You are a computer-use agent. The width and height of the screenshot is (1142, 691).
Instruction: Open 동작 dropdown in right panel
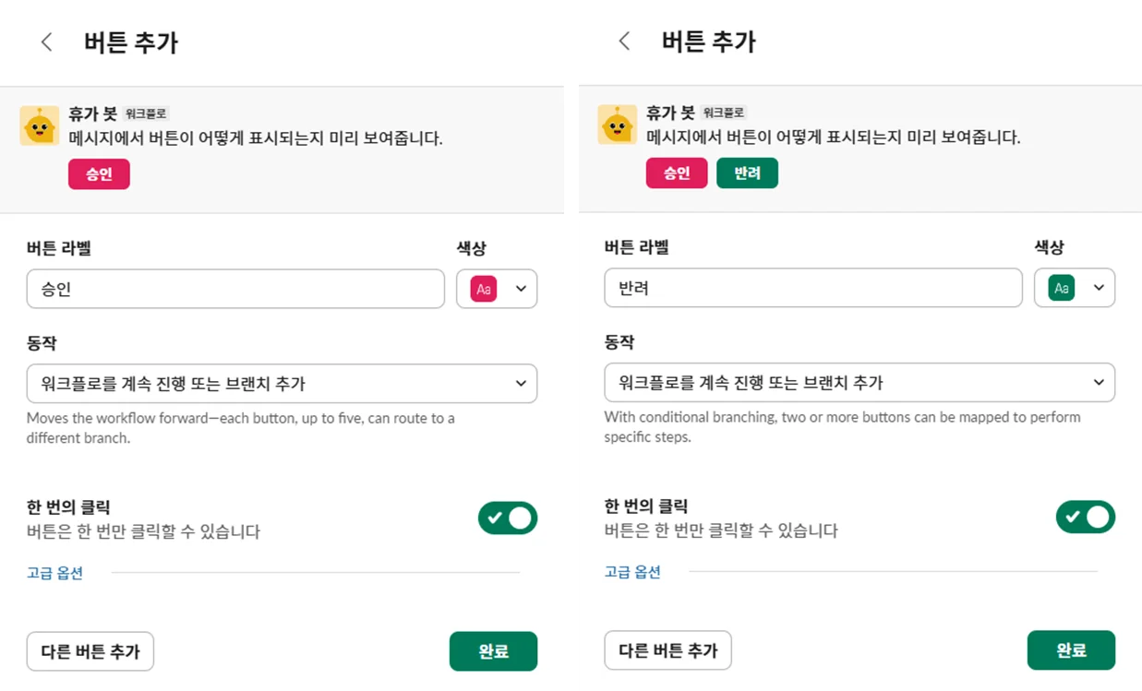860,382
